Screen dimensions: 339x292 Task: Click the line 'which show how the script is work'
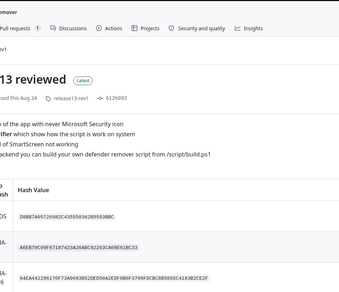click(x=67, y=134)
